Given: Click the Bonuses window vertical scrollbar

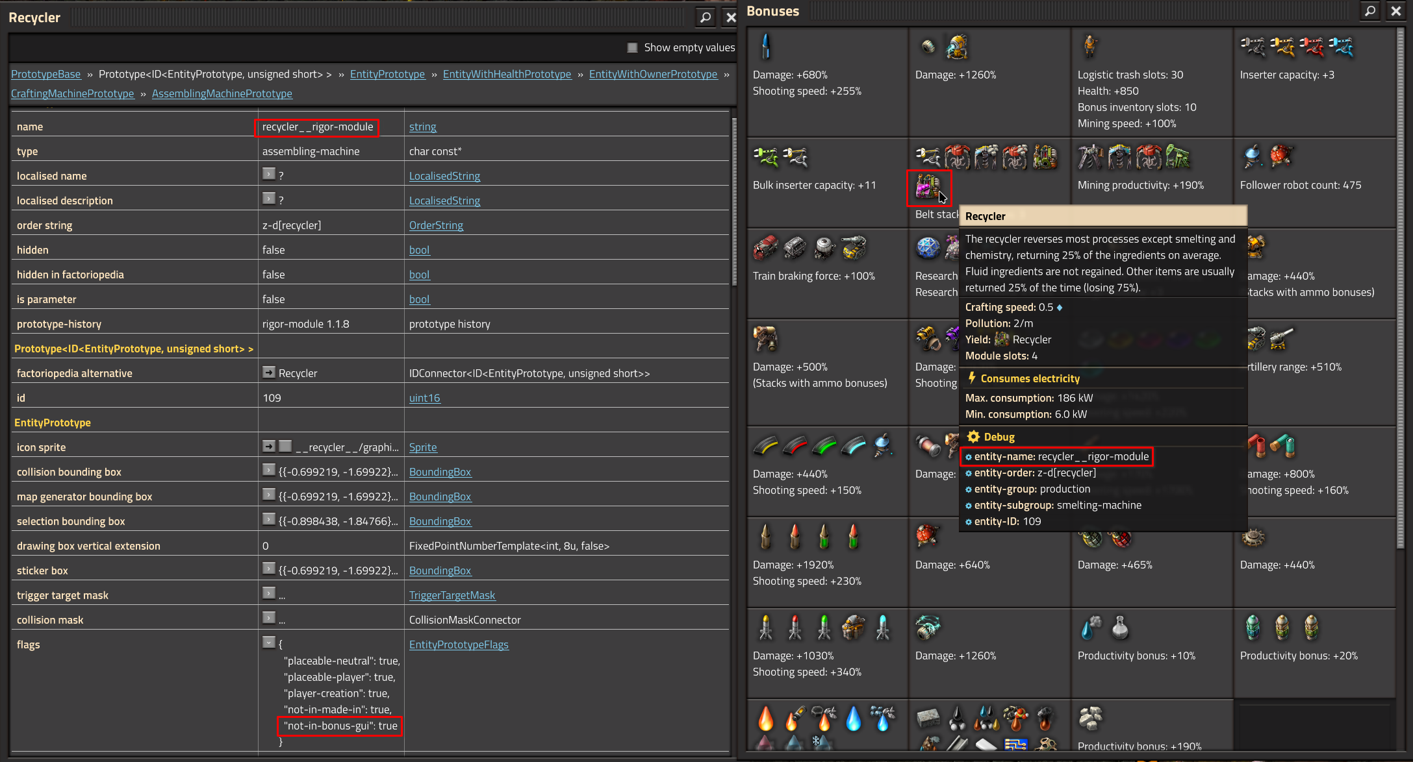Looking at the screenshot, I should 1401,289.
